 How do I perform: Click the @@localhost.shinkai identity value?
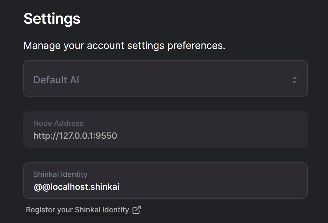click(x=76, y=187)
